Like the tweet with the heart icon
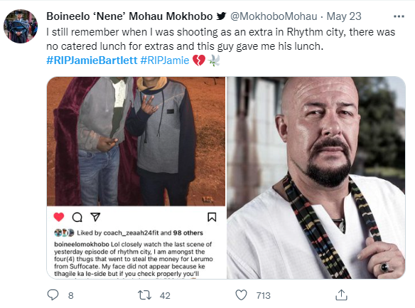 coord(241,295)
